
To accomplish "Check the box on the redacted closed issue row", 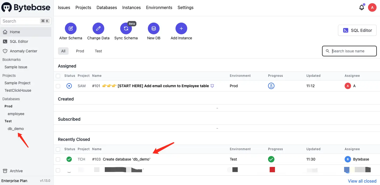I will tap(58, 170).
